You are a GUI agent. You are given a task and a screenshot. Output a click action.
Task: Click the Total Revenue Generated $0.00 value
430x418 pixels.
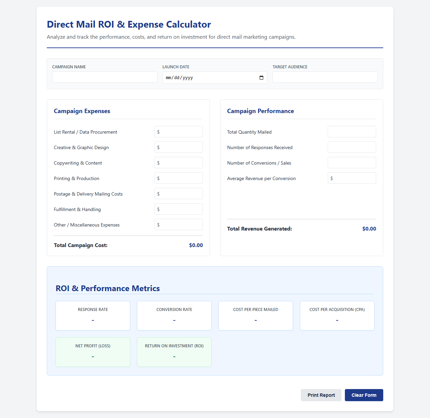(369, 229)
